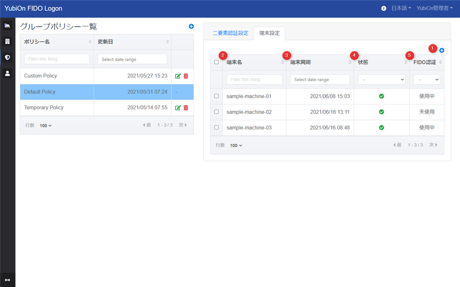Toggle the select-all checkbox in device table header
The image size is (460, 287).
coord(217,62)
